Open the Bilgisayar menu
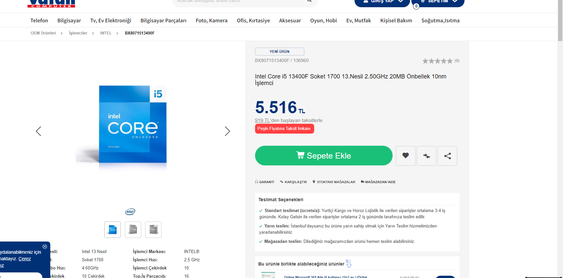The image size is (563, 278). [69, 20]
